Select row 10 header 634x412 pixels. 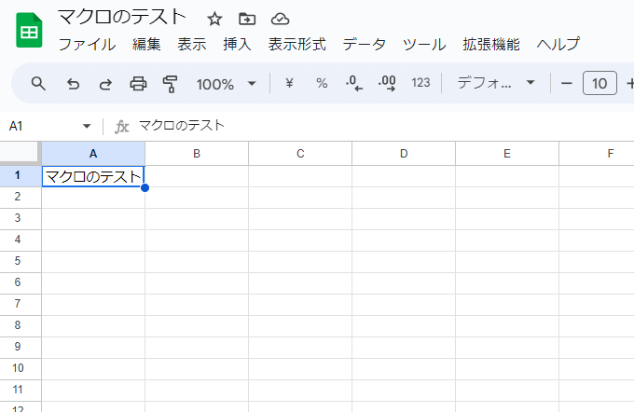point(21,369)
